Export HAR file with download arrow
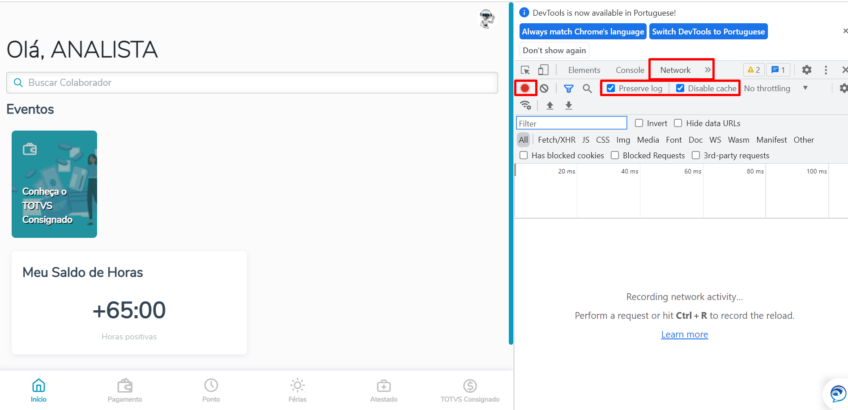 569,106
